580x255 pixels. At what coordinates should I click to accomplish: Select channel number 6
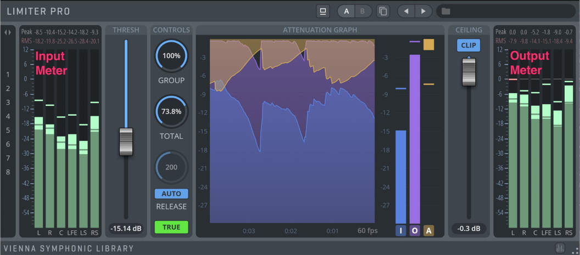point(8,144)
